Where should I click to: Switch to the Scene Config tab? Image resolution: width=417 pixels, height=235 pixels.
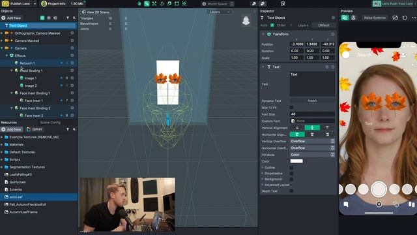(x=50, y=122)
